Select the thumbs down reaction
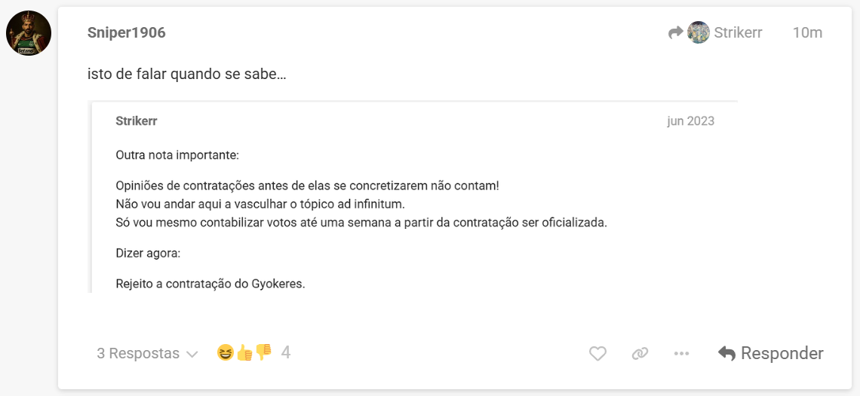The width and height of the screenshot is (860, 396). [263, 352]
